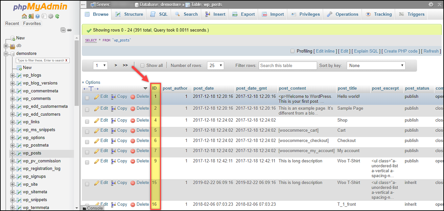Collapse the demostore database tree node
The width and height of the screenshot is (444, 211).
6,54
